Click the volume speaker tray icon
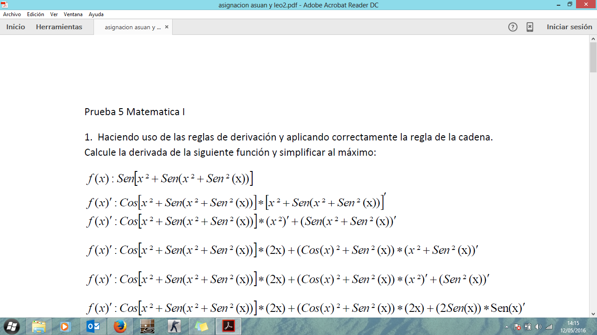 (x=538, y=327)
